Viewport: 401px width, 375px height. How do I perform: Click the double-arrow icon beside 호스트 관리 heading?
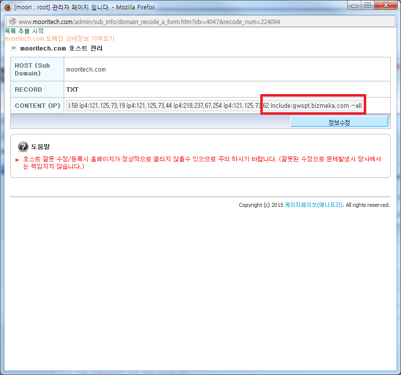point(14,48)
